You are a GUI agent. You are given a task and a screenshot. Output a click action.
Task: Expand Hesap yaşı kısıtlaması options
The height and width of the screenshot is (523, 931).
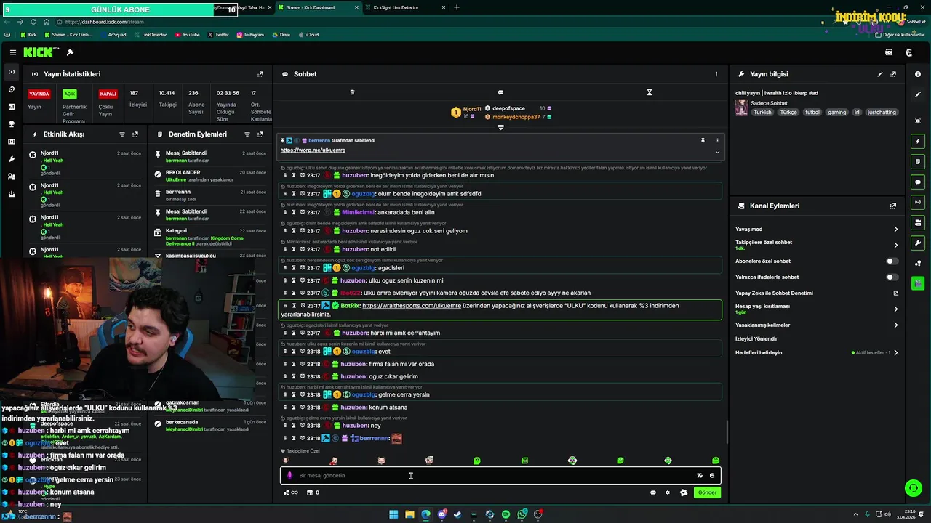click(x=895, y=309)
